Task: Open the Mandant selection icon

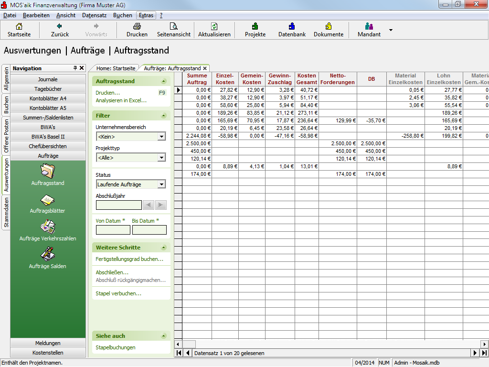Action: click(x=369, y=26)
